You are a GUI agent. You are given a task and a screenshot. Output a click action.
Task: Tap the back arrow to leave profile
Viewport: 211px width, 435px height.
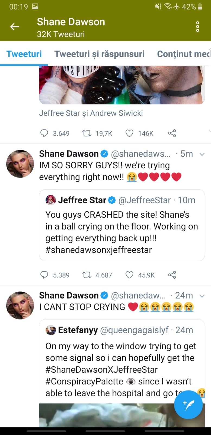point(14,27)
